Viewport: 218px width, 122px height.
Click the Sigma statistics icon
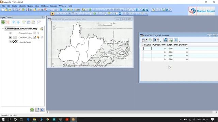click(120, 14)
